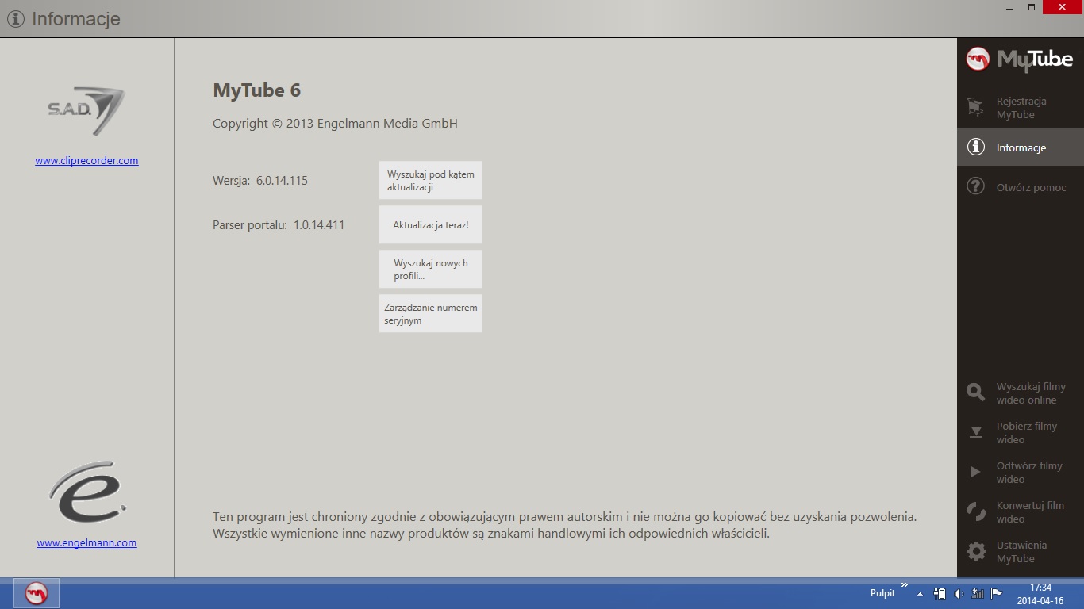The image size is (1084, 609).
Task: Click the Engelmann e logo image
Action: (x=86, y=492)
